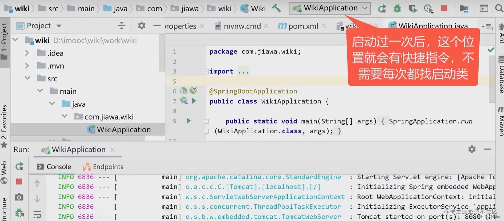
Task: Click the 'package com.jiawa.wiki;' code line
Action: (x=255, y=52)
